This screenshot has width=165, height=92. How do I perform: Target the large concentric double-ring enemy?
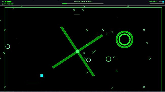[x=124, y=39]
